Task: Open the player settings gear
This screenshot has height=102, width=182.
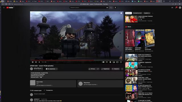Action: (110, 62)
